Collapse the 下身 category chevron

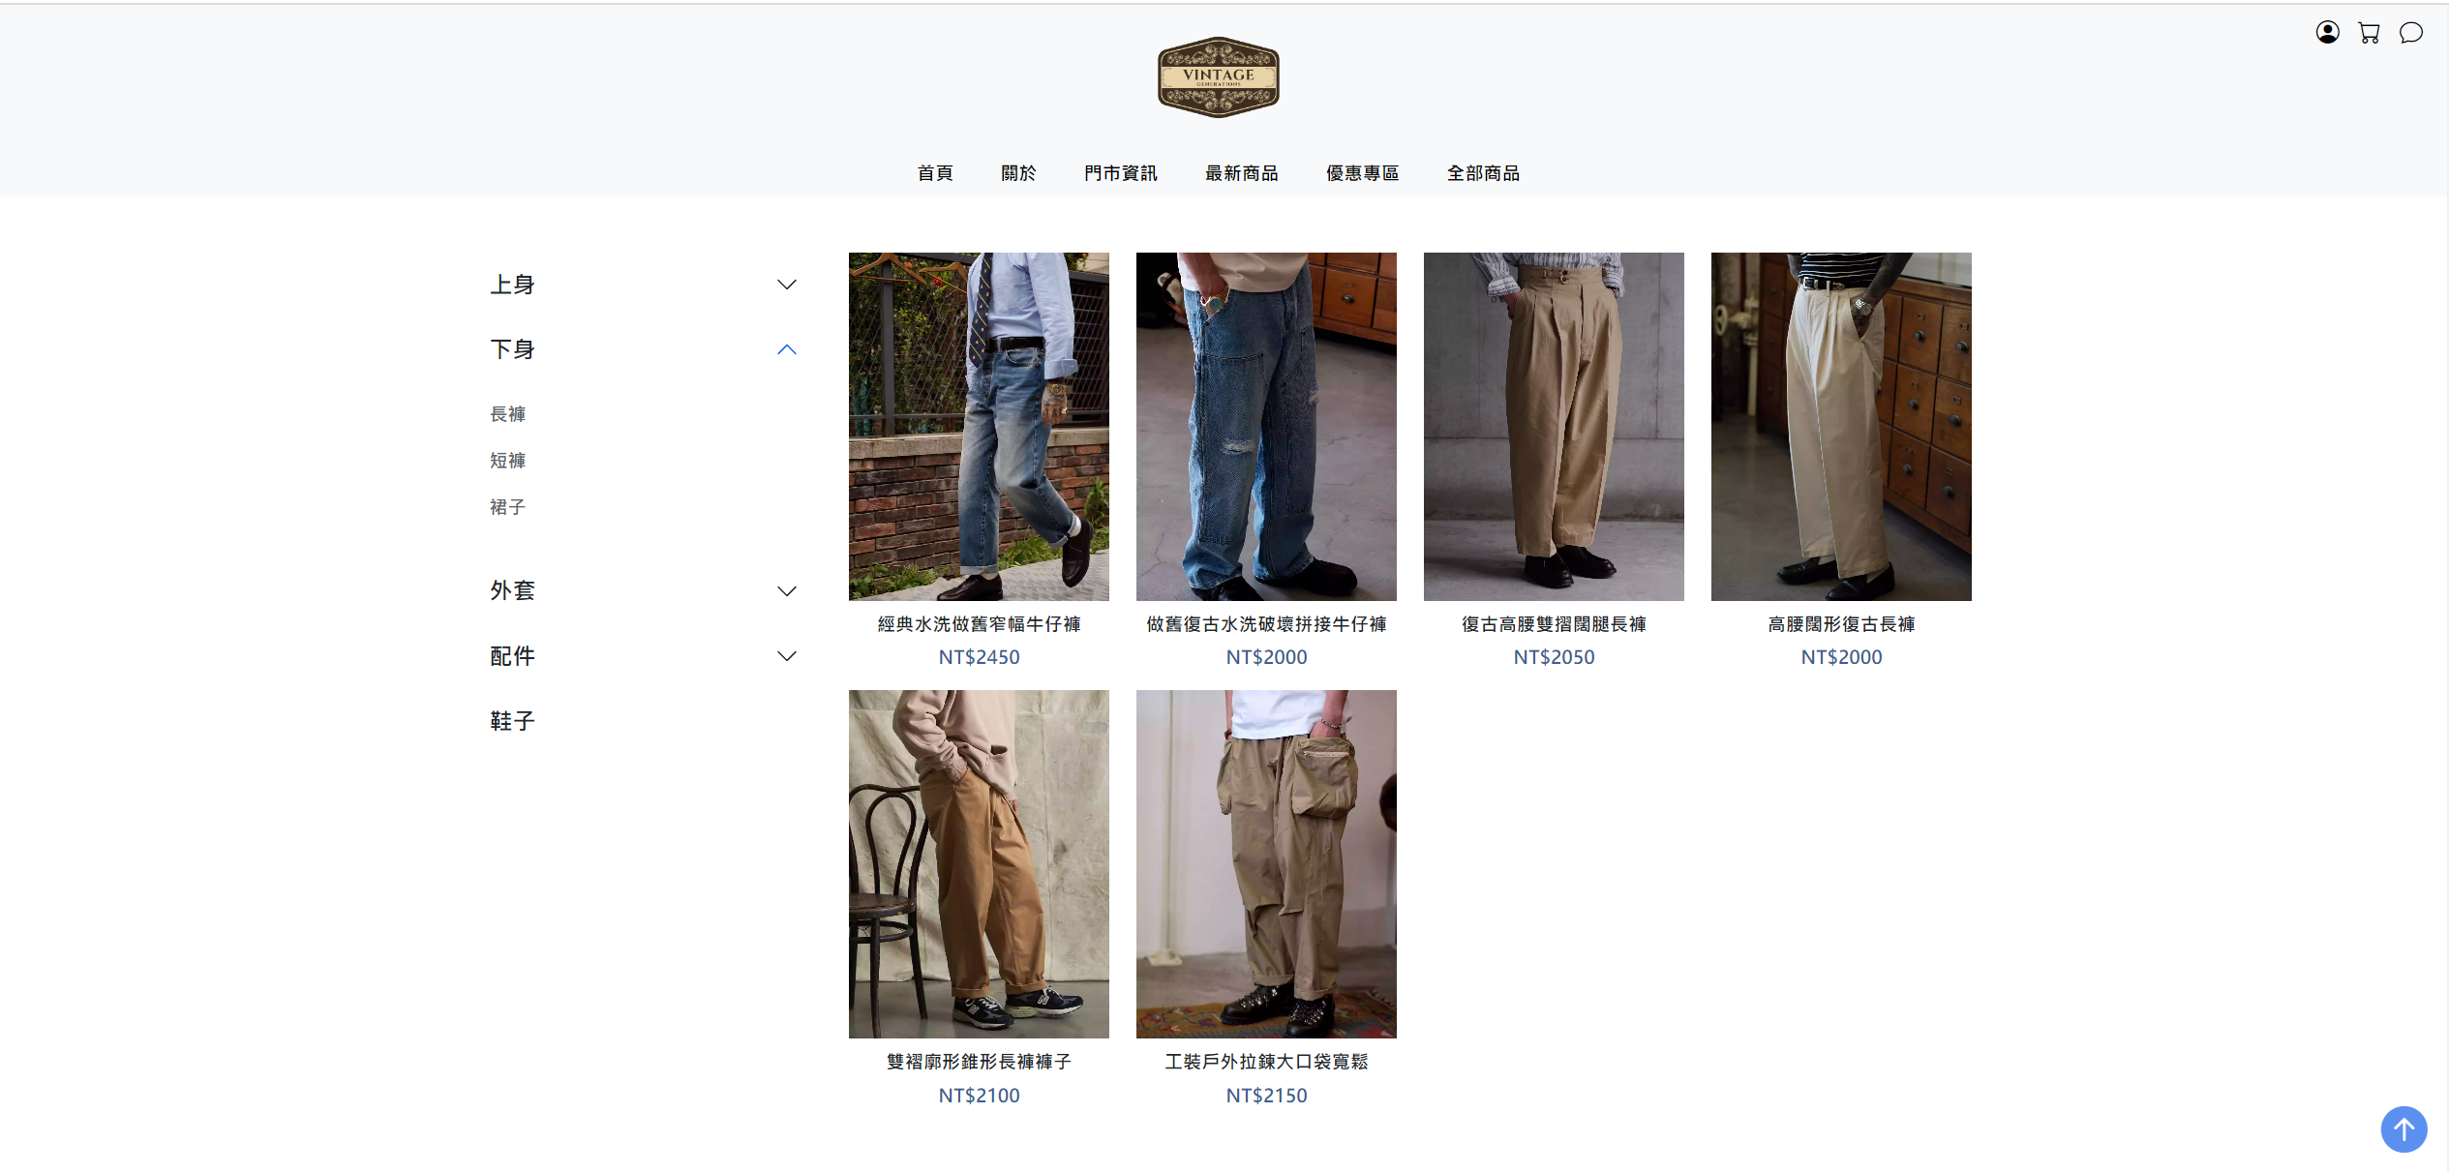[787, 349]
